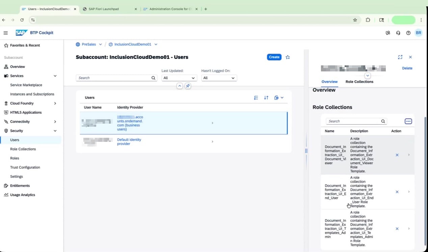Viewport: 428px width, 252px height.
Task: Open the users table sort icon
Action: pyautogui.click(x=266, y=98)
